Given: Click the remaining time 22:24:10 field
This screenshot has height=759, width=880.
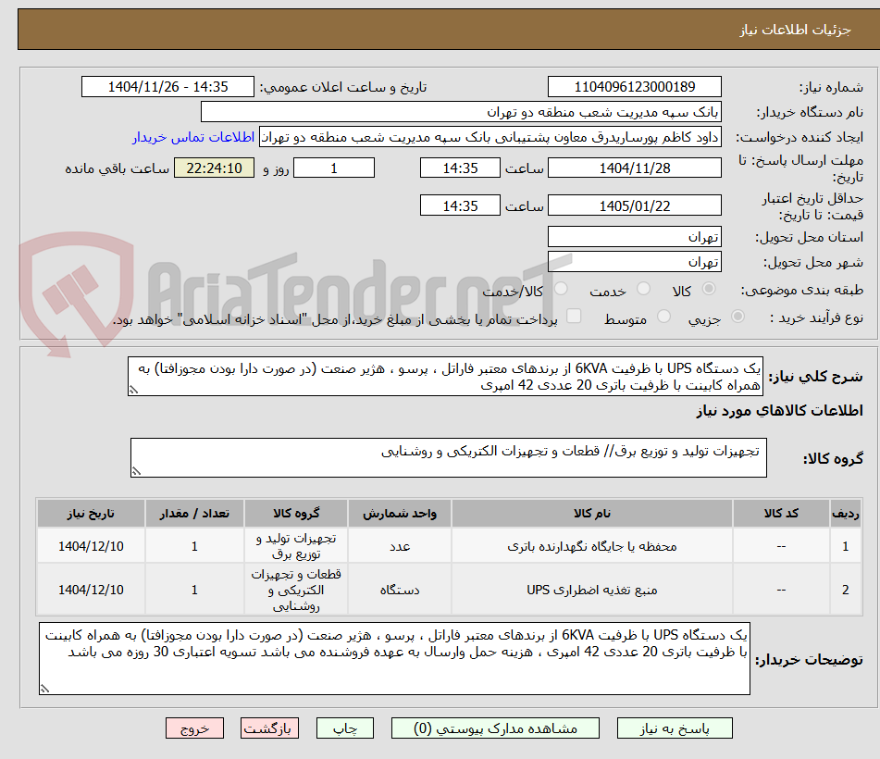Looking at the screenshot, I should [x=214, y=168].
